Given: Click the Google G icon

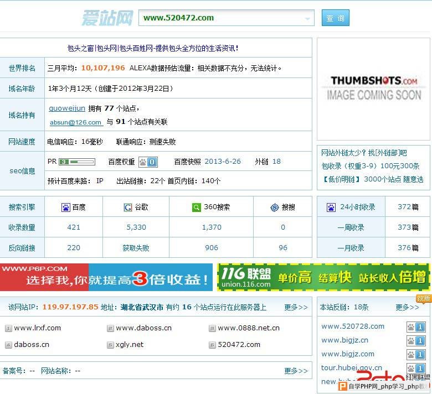Looking at the screenshot, I should [x=128, y=207].
